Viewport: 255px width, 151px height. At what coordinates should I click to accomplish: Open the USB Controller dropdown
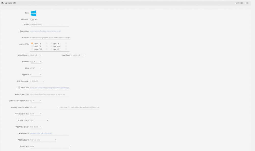pyautogui.click(x=37, y=81)
